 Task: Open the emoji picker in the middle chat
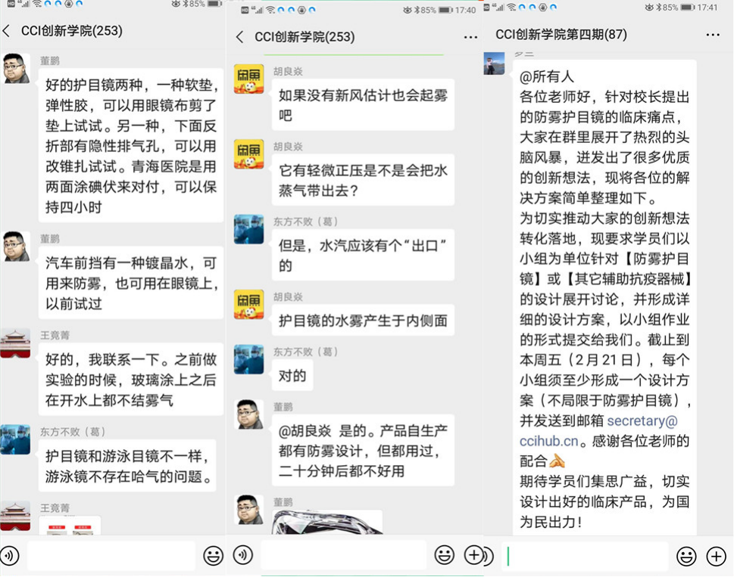coord(446,555)
